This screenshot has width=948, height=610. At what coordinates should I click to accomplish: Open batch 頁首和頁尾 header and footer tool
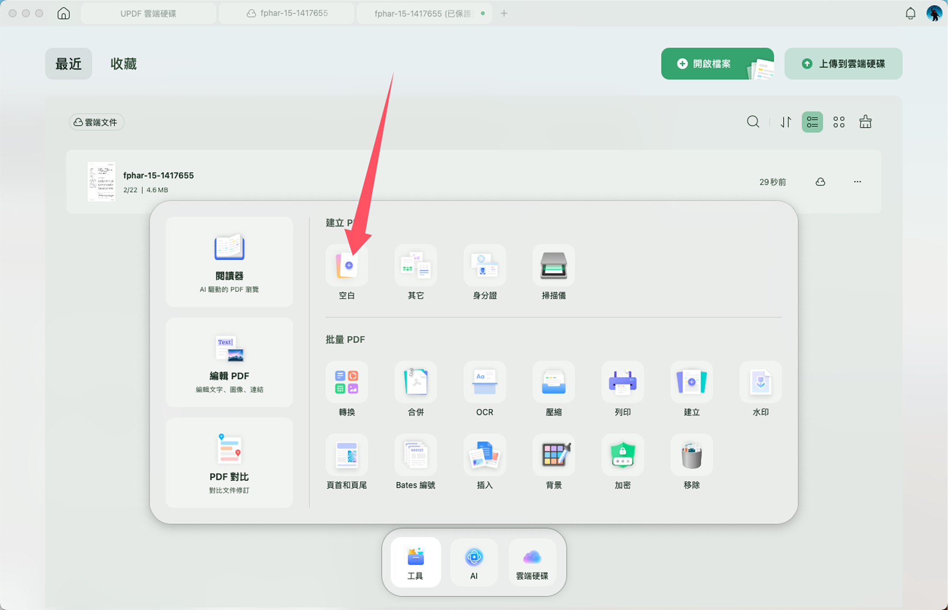tap(347, 455)
